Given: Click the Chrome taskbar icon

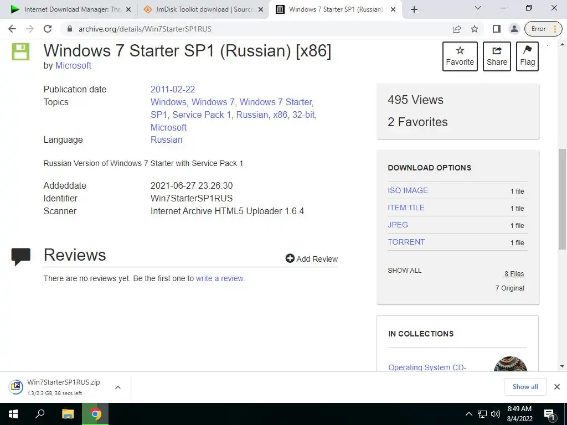Looking at the screenshot, I should (95, 414).
